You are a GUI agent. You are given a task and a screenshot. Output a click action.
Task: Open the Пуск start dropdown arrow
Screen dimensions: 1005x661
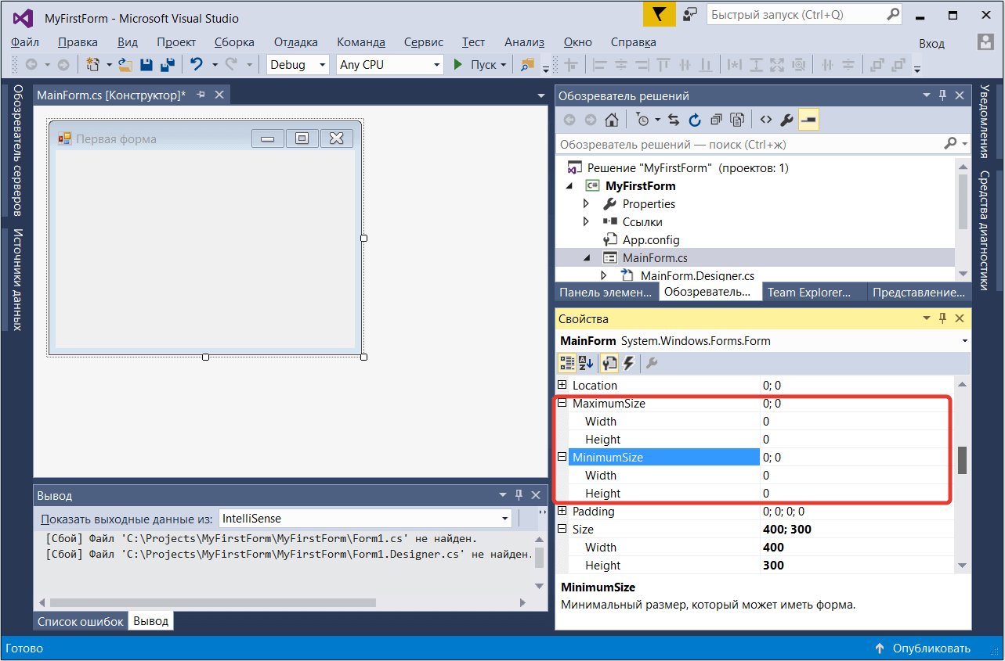coord(503,65)
